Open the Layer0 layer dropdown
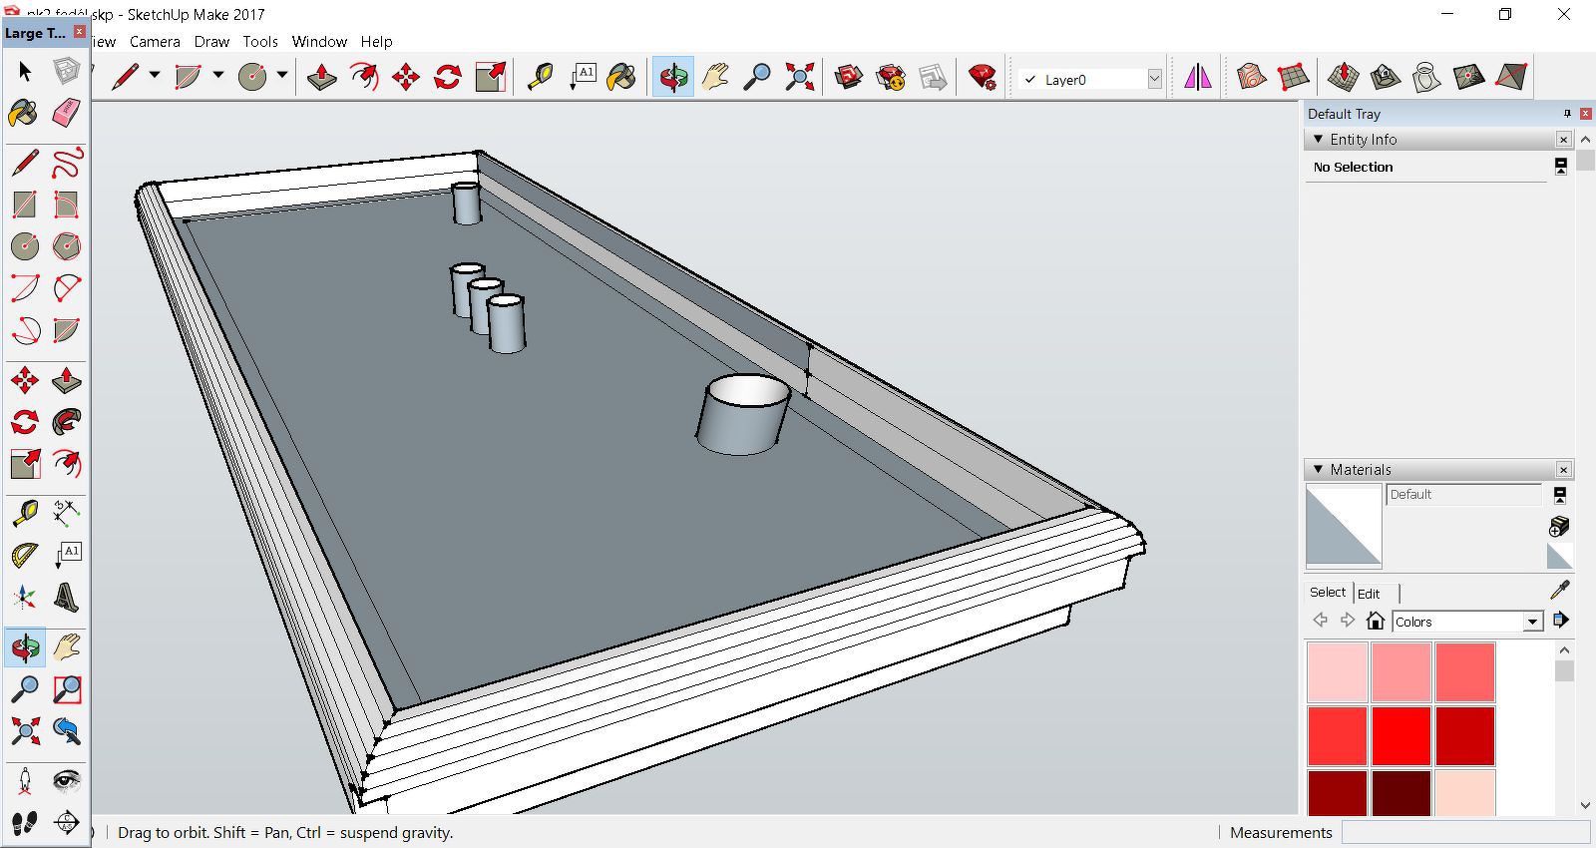 [1154, 79]
